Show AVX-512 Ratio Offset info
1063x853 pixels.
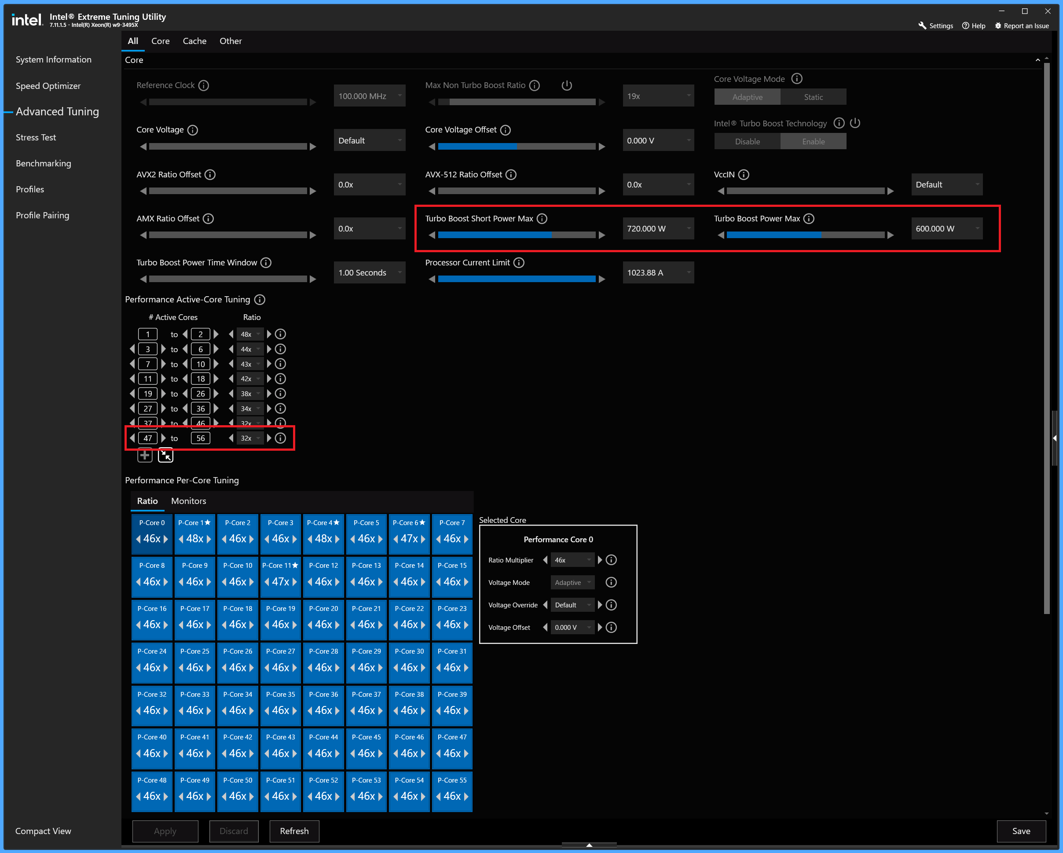511,175
